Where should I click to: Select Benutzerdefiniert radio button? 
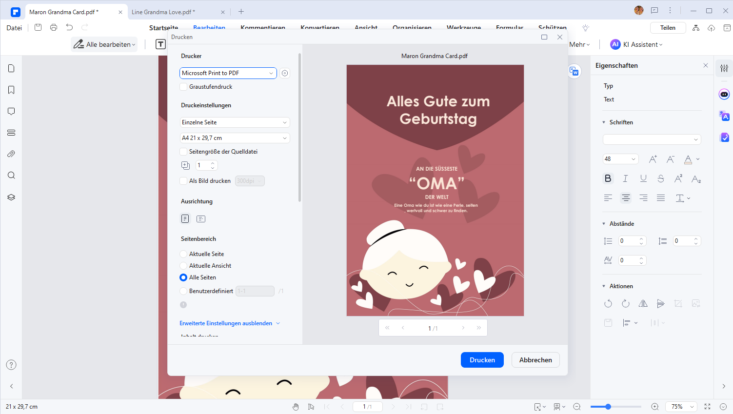click(x=183, y=291)
